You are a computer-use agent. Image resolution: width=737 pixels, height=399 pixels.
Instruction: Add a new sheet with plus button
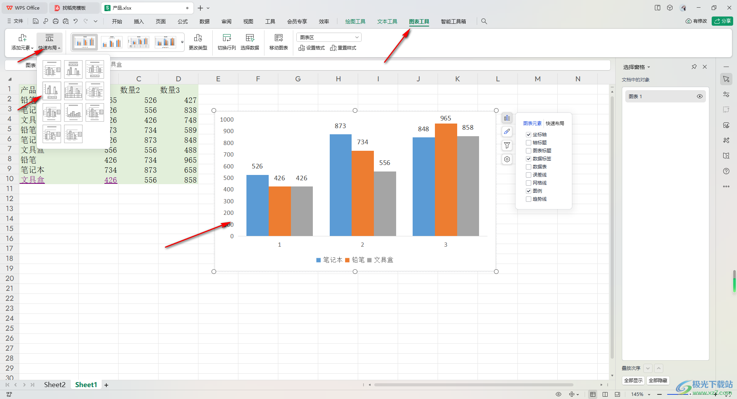106,385
